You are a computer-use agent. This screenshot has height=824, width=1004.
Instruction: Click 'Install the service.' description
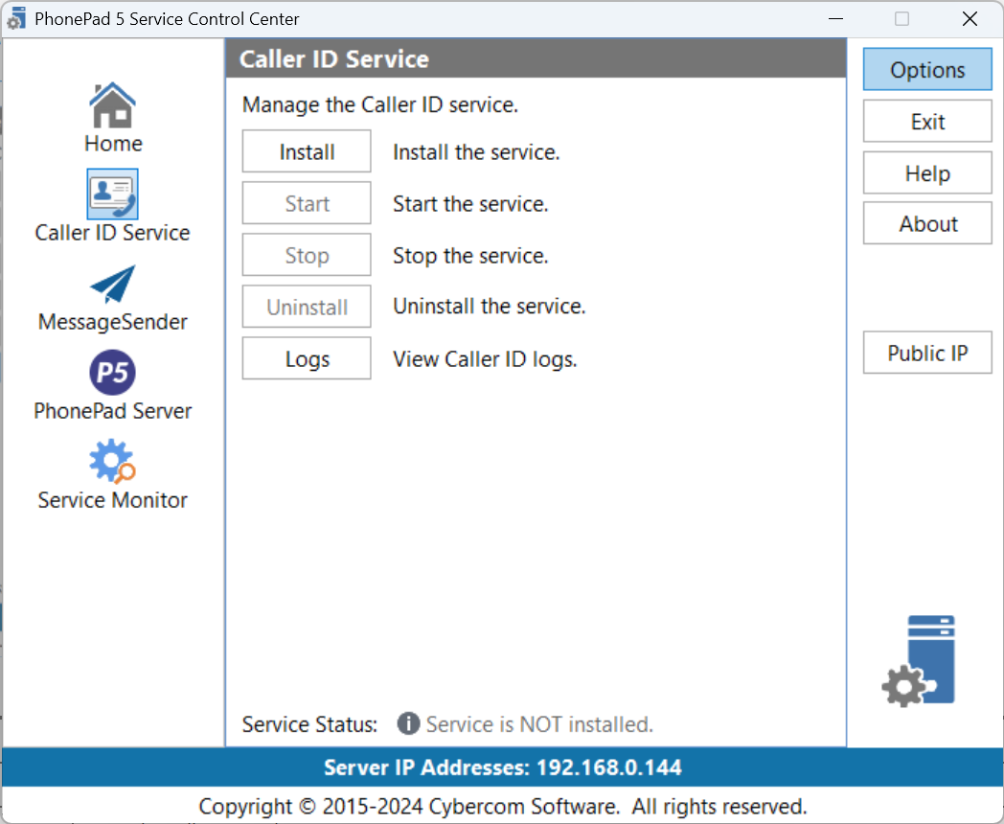(476, 152)
